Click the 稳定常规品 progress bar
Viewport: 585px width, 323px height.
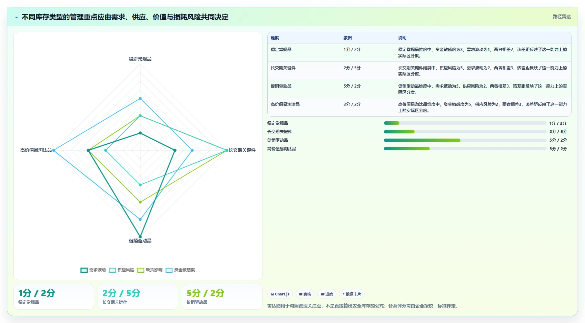[x=465, y=123]
